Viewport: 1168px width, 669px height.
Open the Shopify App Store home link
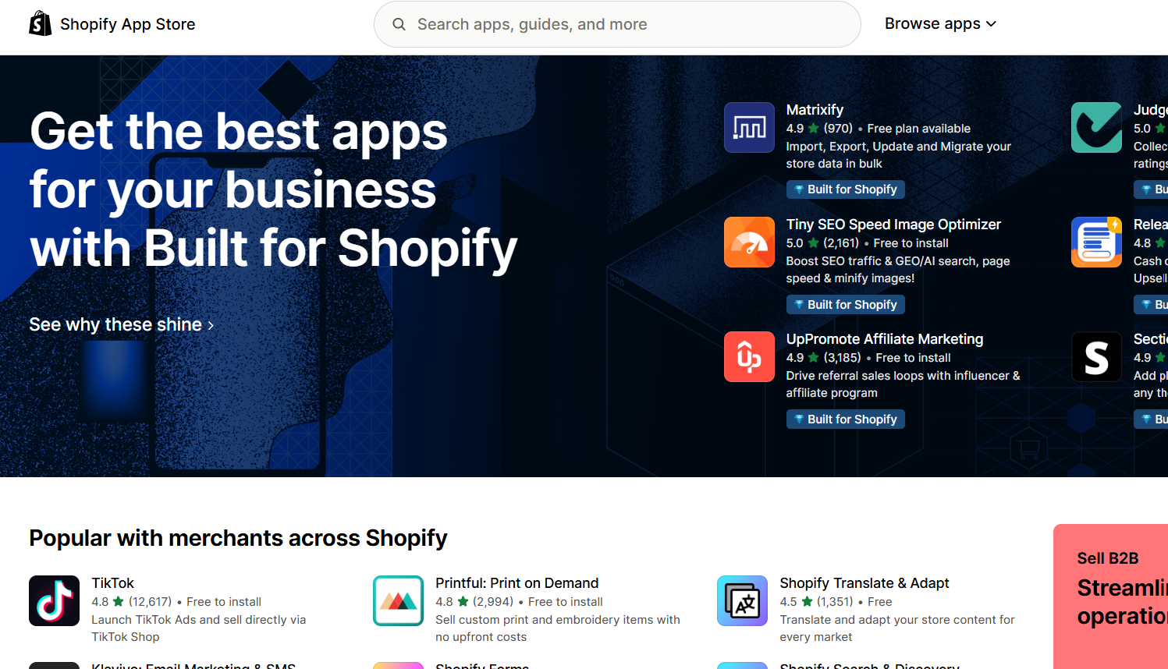coord(112,24)
